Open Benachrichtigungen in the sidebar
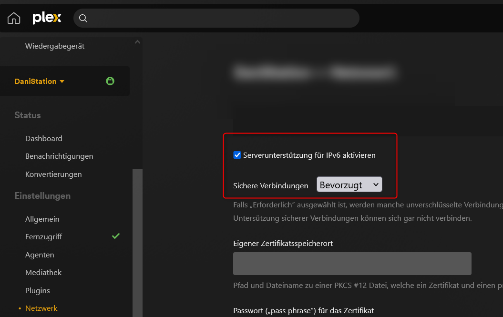Image resolution: width=503 pixels, height=317 pixels. (59, 156)
